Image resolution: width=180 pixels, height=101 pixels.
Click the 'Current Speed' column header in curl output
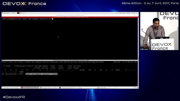point(77,67)
